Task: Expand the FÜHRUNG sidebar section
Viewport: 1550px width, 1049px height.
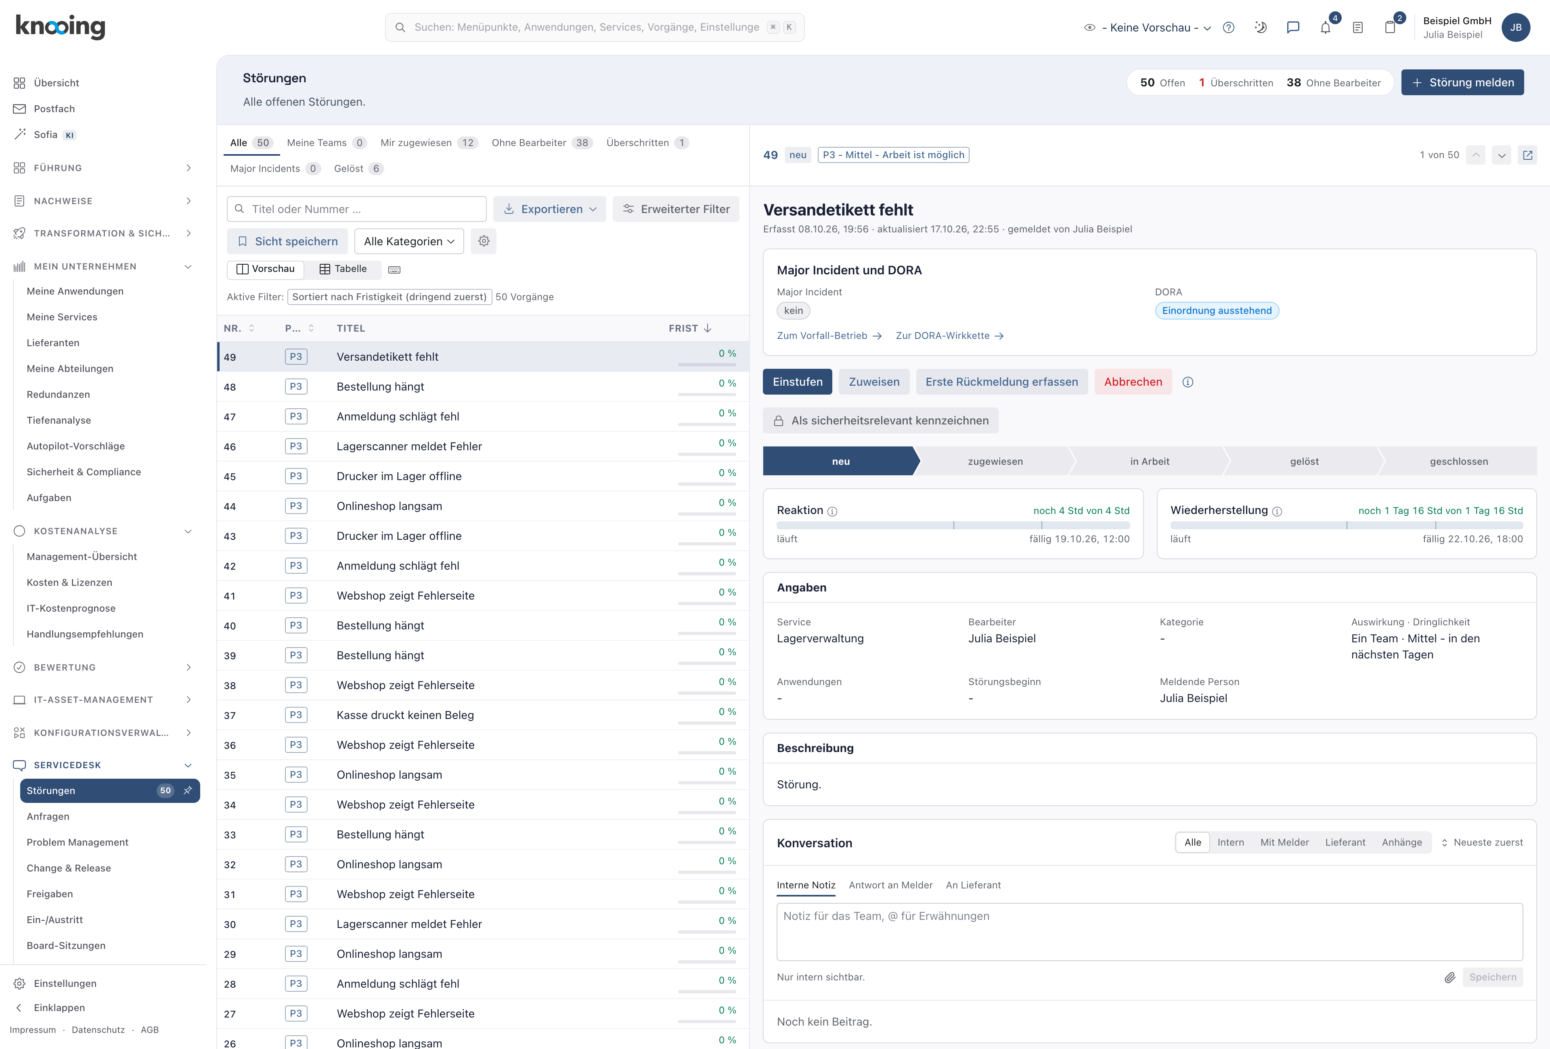Action: pos(103,168)
